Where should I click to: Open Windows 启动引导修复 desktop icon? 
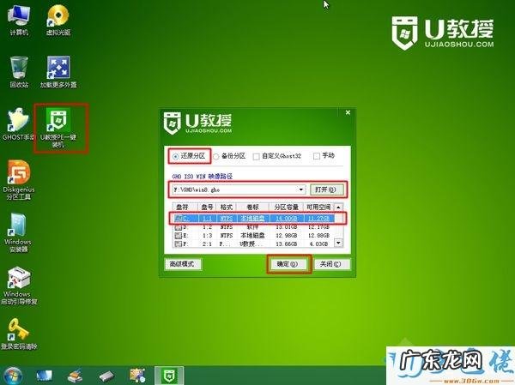click(19, 286)
